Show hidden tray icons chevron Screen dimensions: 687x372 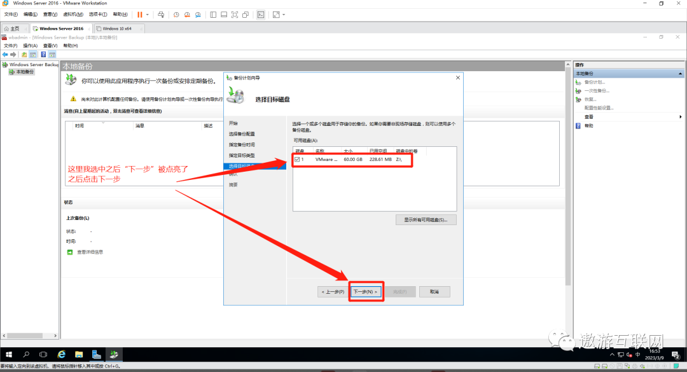tap(612, 354)
